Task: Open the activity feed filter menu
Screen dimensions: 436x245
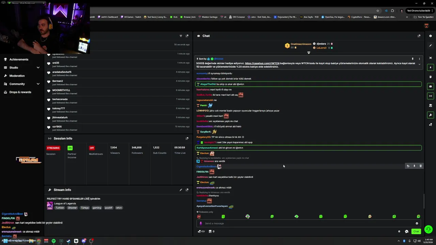Action: click(x=181, y=36)
